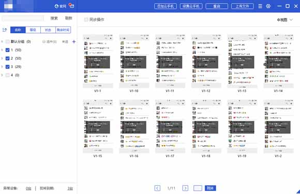The width and height of the screenshot is (300, 194).
Task: Focus the page number jump input box
Action: [198, 188]
